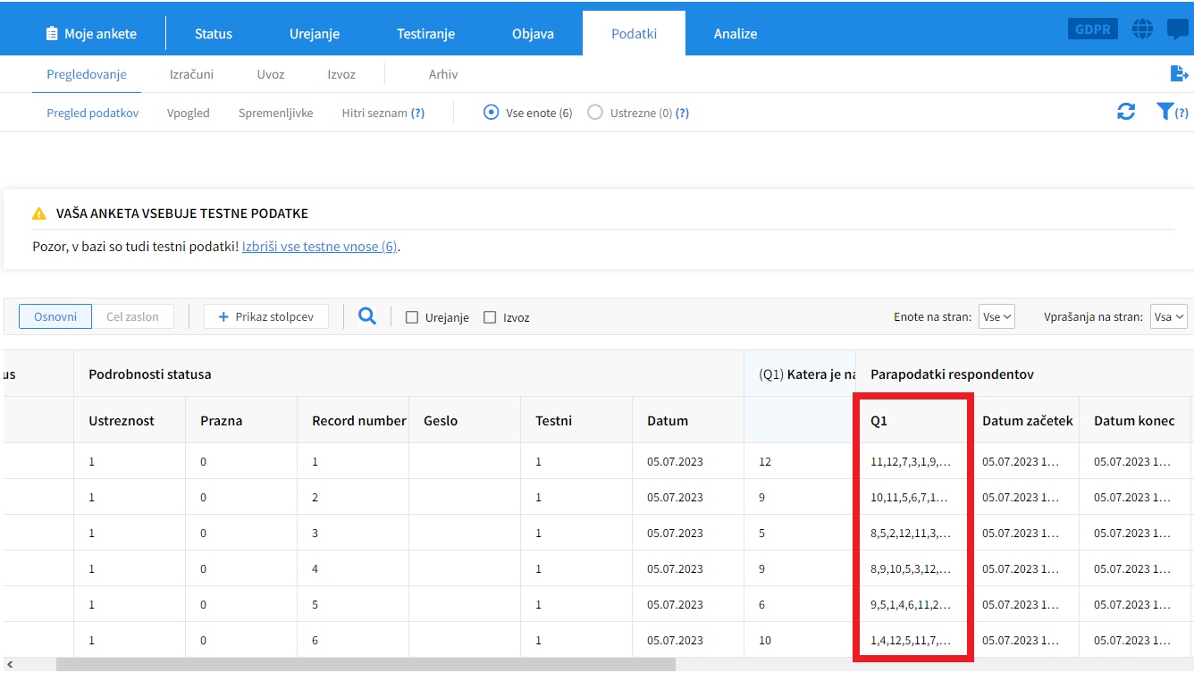Viewport: 1194px width, 681px height.
Task: Click Q1 cell 8,9,10,5,3,12,...
Action: coord(912,568)
